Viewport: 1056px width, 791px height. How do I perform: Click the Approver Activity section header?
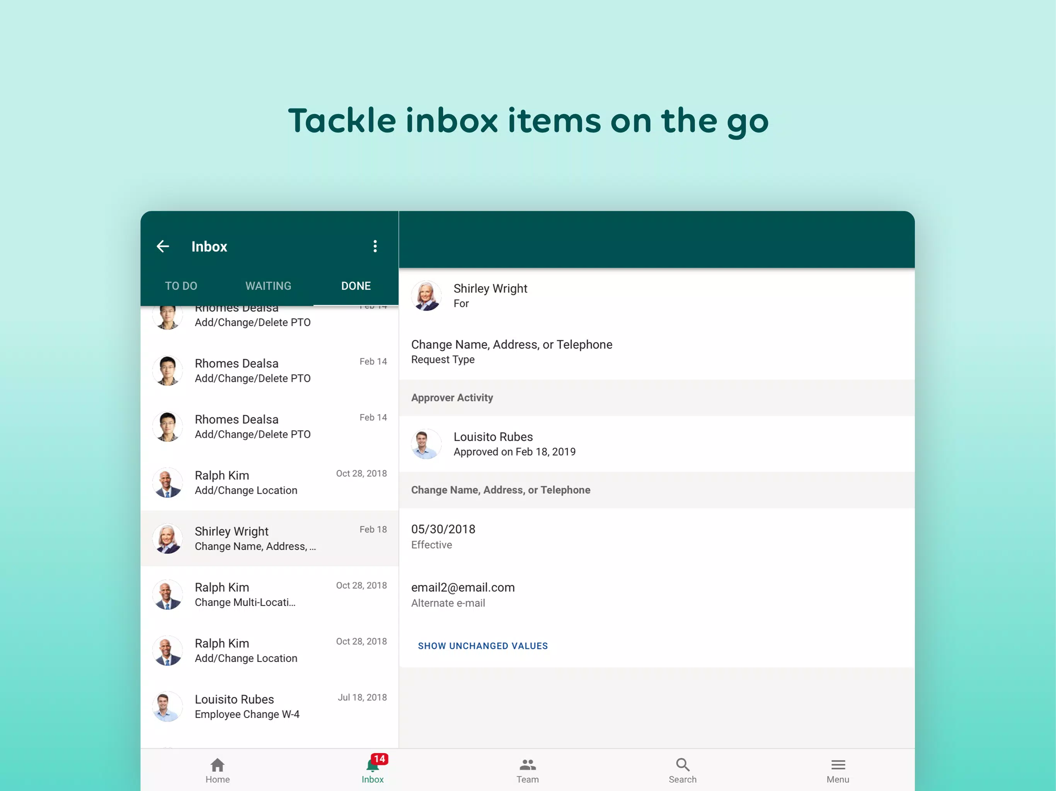click(x=657, y=398)
